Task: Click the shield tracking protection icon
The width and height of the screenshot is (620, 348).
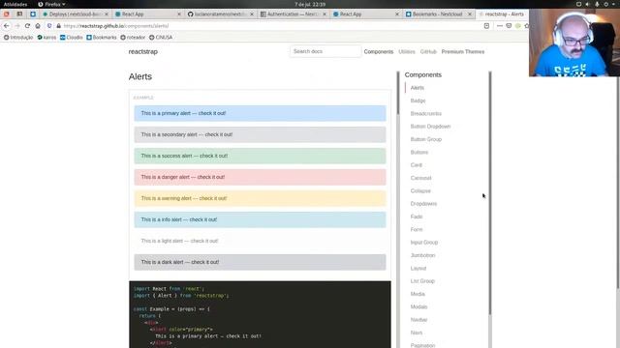Action: pos(49,26)
